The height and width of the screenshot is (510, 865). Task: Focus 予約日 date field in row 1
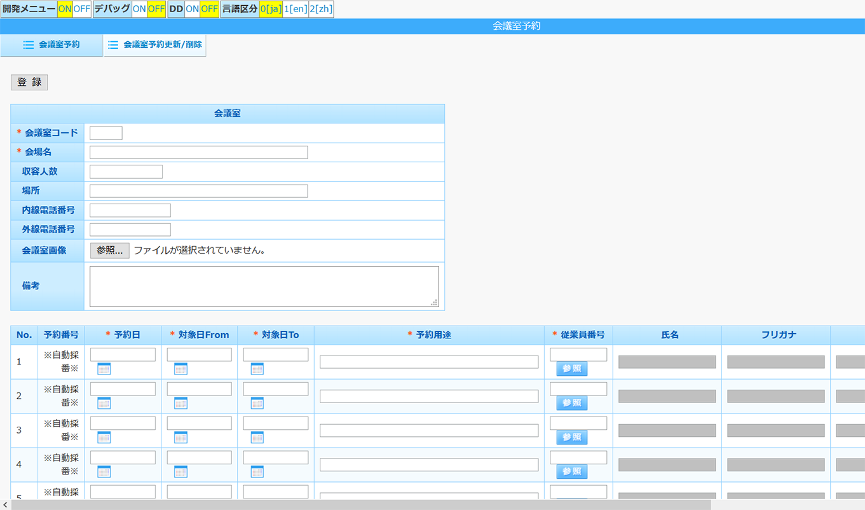point(123,354)
